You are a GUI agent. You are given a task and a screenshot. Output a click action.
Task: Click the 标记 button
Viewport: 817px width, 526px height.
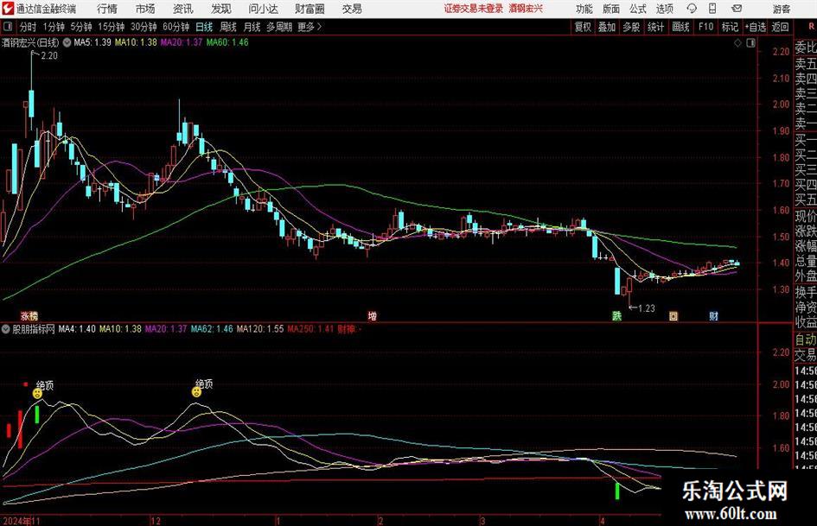730,27
